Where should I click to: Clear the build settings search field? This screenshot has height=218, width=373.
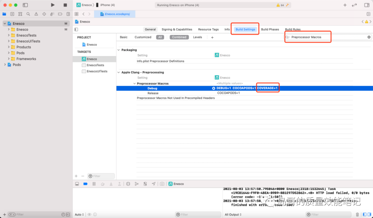[369, 37]
